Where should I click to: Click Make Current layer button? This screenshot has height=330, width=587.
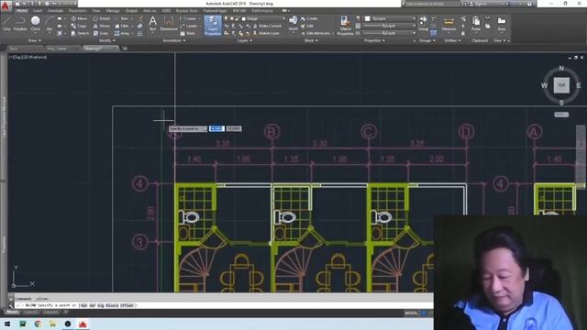click(x=267, y=26)
